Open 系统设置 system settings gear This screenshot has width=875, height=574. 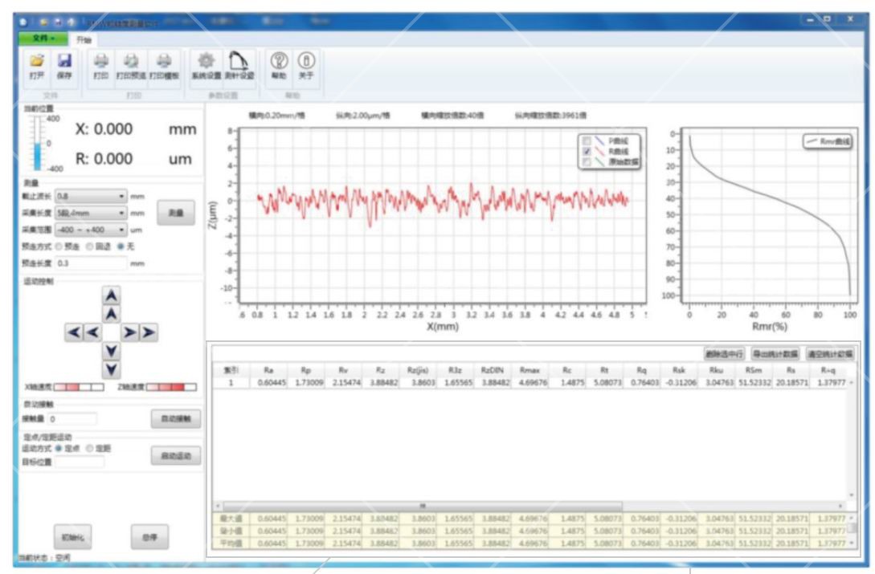click(x=206, y=67)
